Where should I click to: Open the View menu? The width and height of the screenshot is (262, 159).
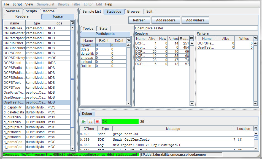point(29,4)
